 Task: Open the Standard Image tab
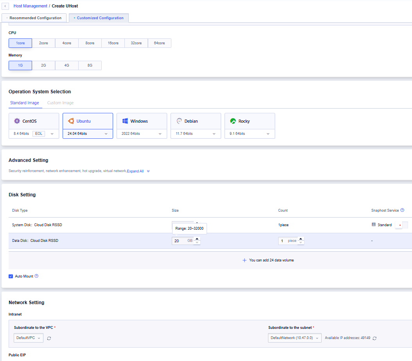24,103
